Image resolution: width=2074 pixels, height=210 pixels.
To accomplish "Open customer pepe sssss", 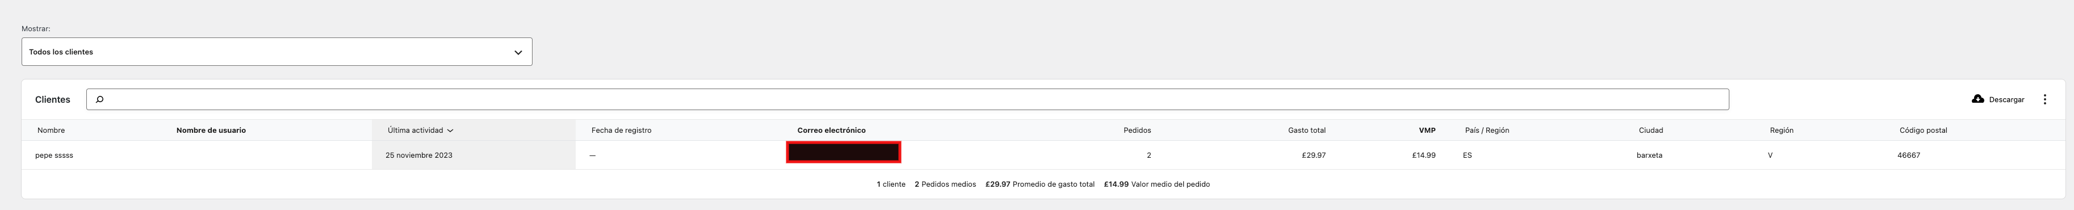I will coord(54,156).
